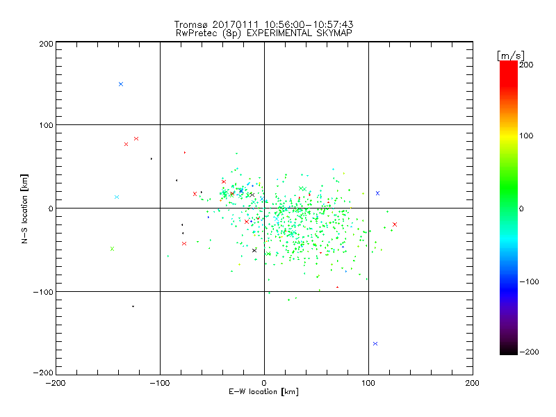556x417 pixels.
Task: Click the [m/s] colorbar unit label
Action: (511, 56)
